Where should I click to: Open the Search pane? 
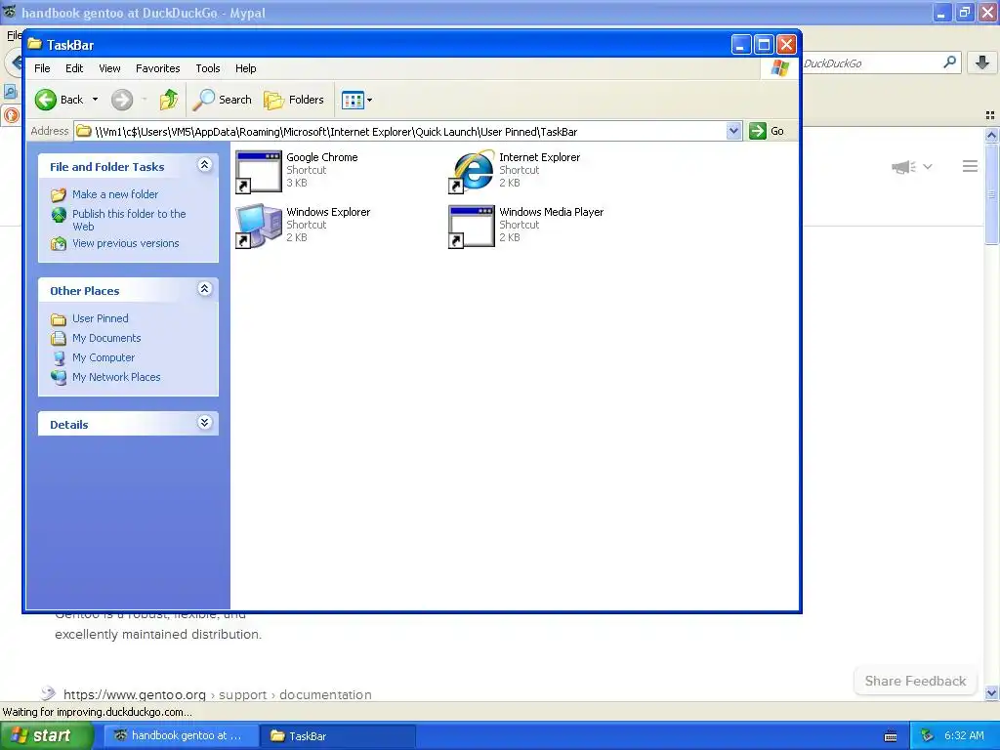pos(223,100)
